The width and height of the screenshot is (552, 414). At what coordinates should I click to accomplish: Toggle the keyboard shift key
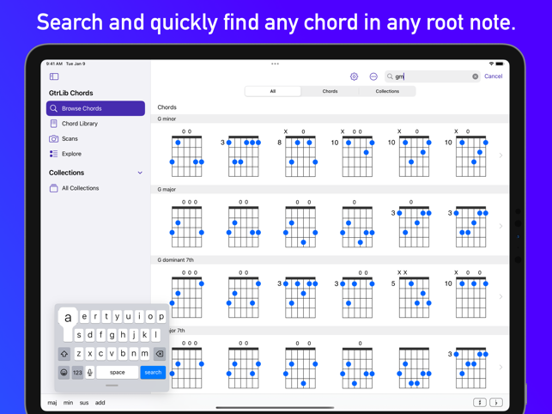coord(64,354)
